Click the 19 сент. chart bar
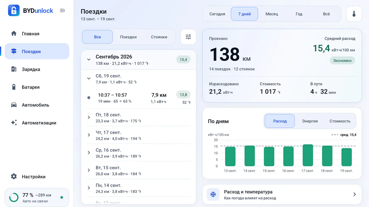This screenshot has height=207, width=369. (x=347, y=157)
